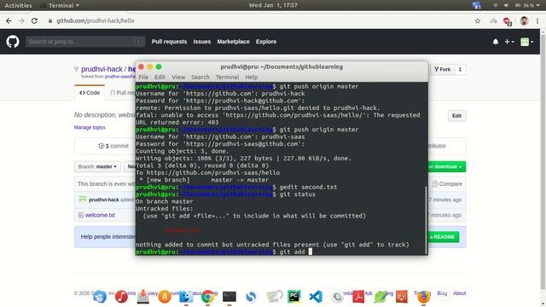Go back in the browser
Image resolution: width=546 pixels, height=307 pixels.
9,20
